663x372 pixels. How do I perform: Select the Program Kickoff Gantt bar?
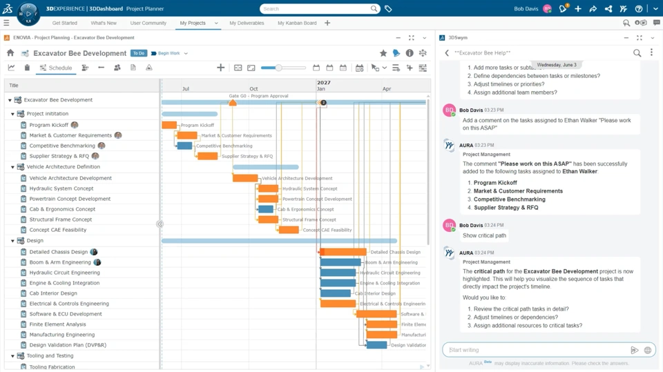(169, 125)
